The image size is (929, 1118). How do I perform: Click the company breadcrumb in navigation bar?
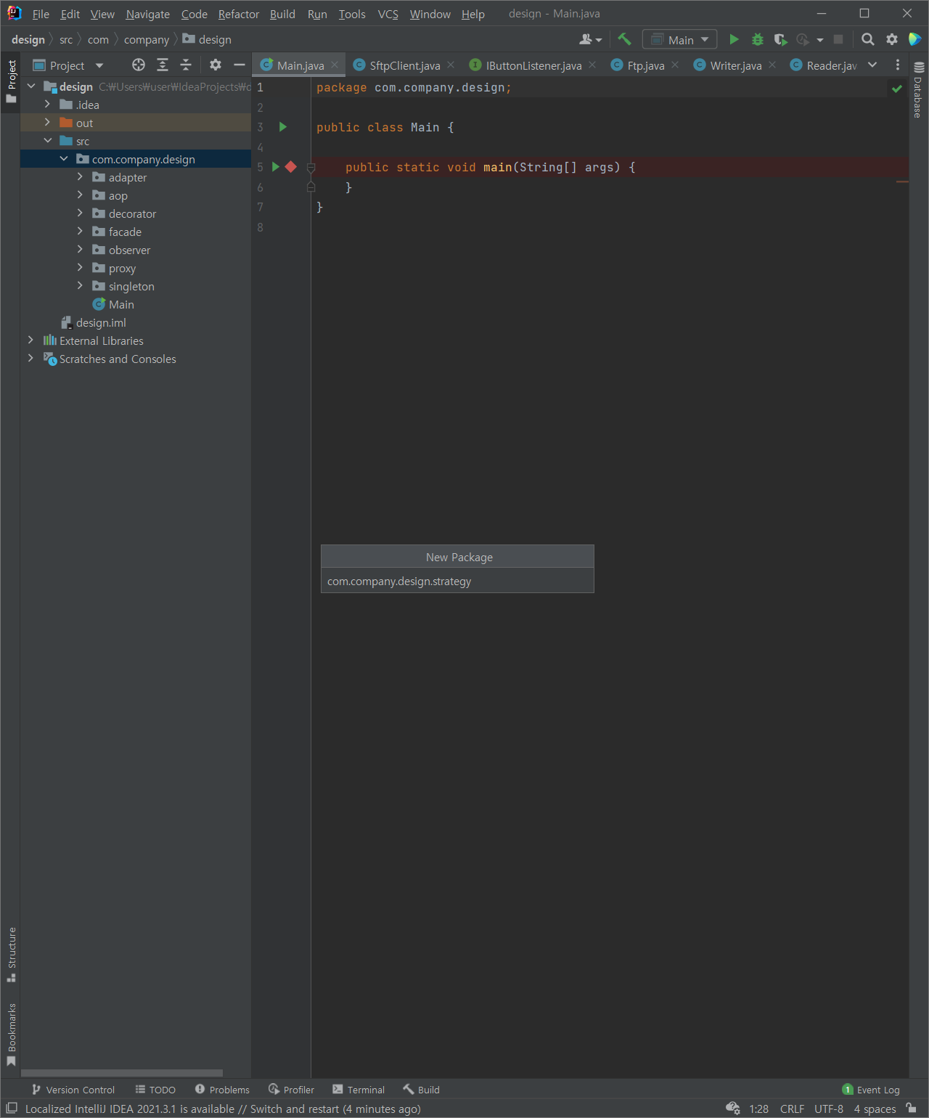point(147,39)
